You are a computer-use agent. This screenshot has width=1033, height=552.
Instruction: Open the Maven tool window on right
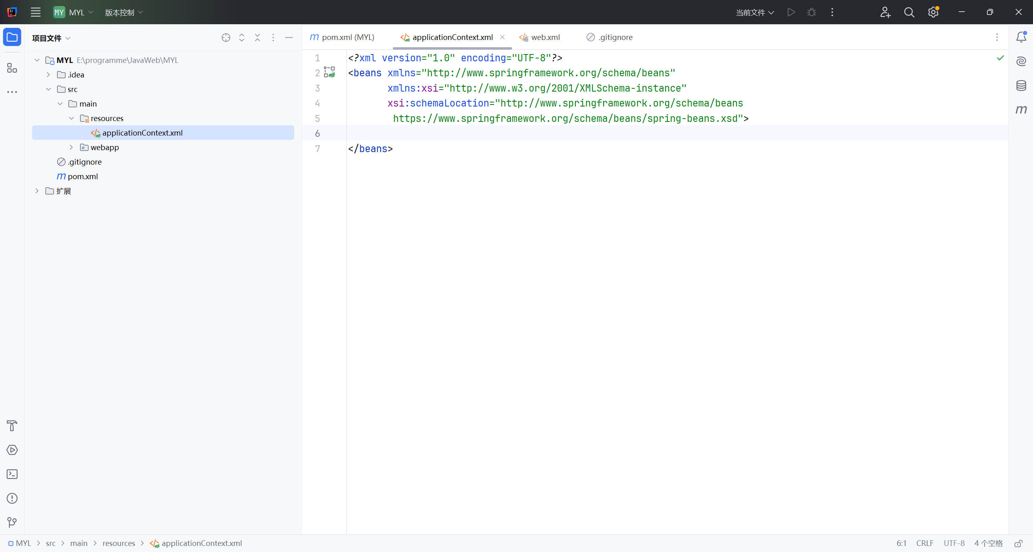1021,110
